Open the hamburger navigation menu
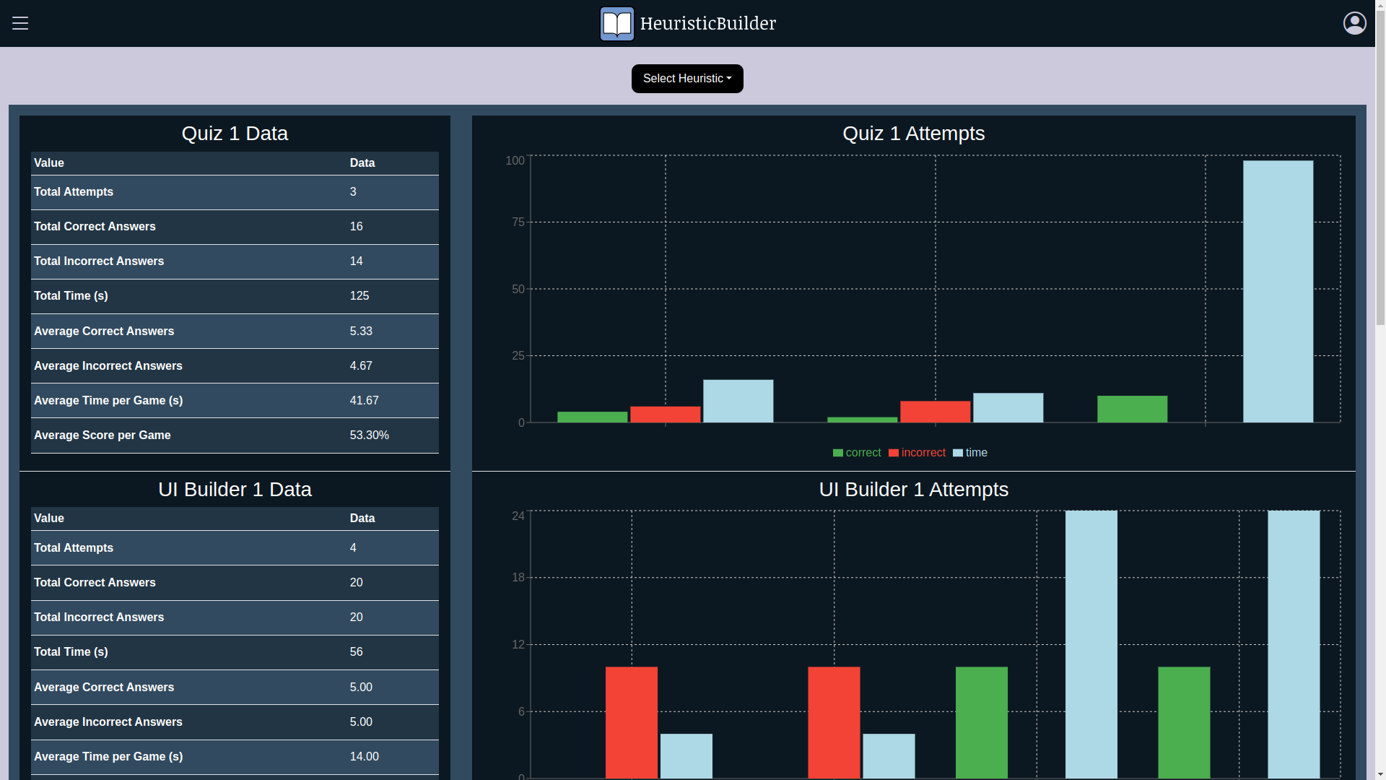This screenshot has height=780, width=1386. (20, 23)
